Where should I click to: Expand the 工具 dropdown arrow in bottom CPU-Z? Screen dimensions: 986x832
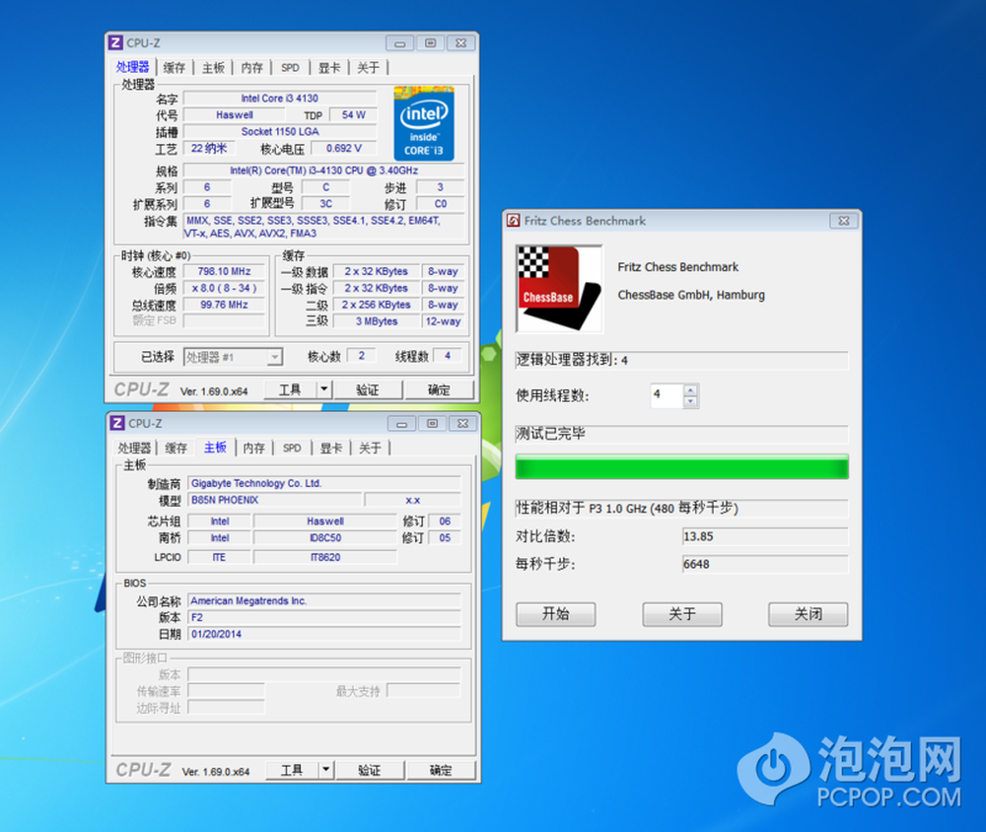(325, 769)
